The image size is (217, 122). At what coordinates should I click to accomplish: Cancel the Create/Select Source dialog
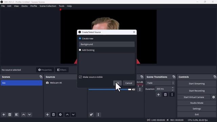tap(129, 83)
